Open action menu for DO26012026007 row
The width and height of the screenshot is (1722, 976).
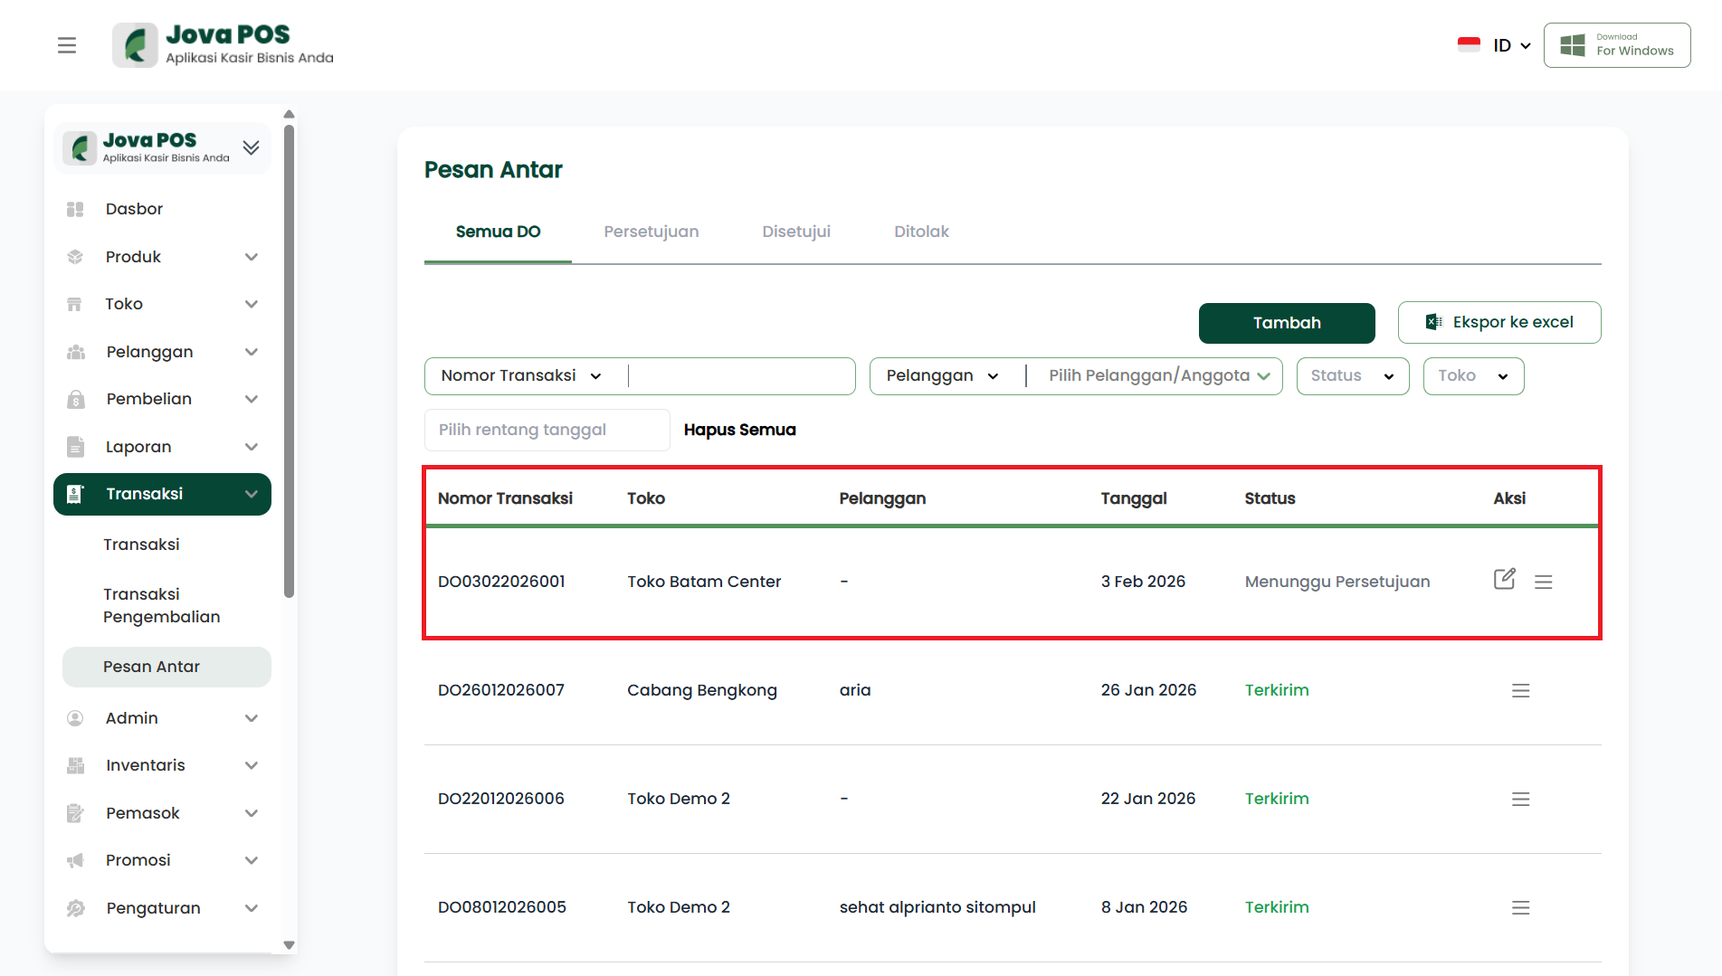click(1520, 690)
